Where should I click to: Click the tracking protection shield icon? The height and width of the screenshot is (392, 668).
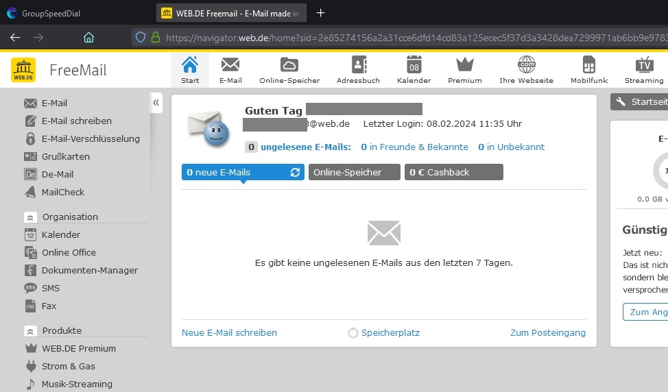click(141, 38)
